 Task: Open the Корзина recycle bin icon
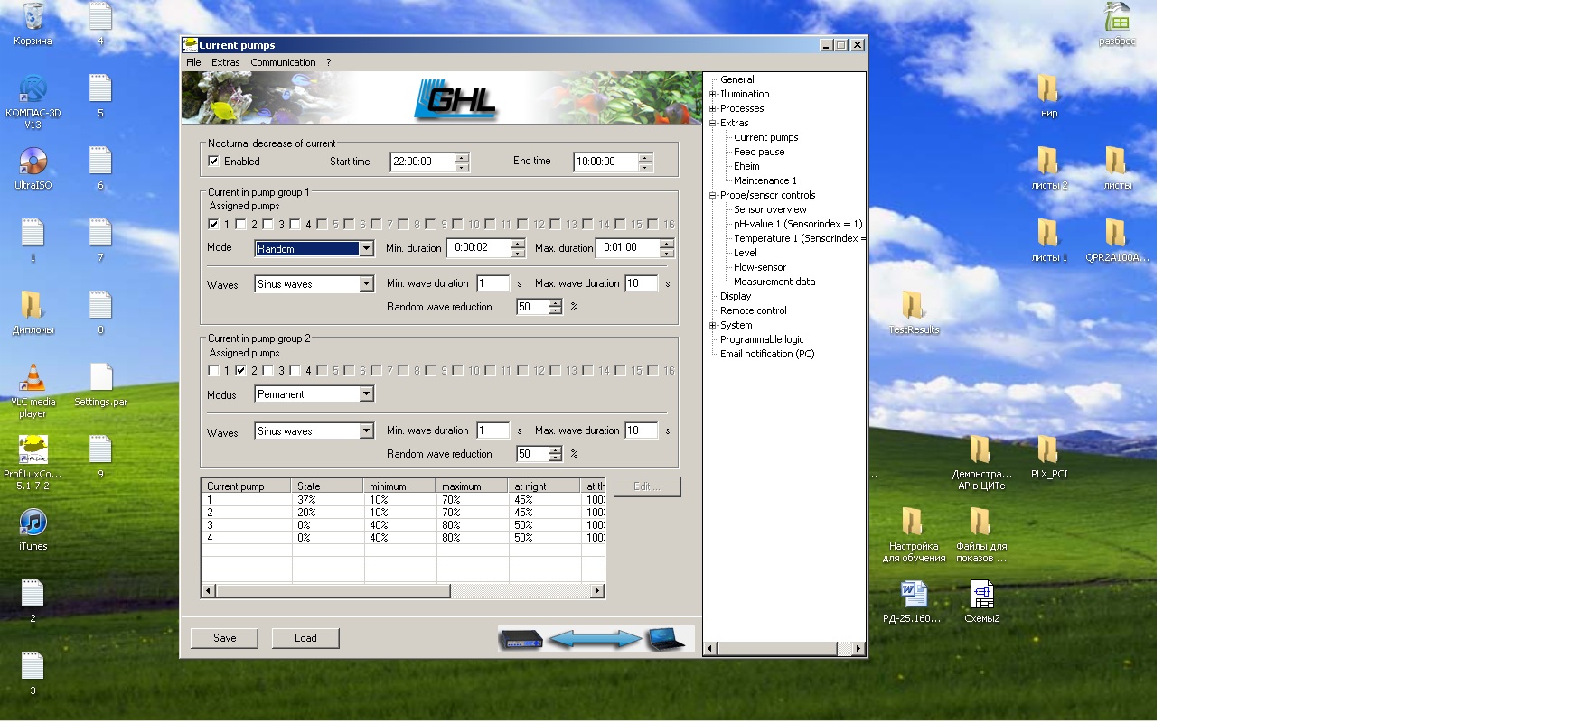[x=33, y=24]
